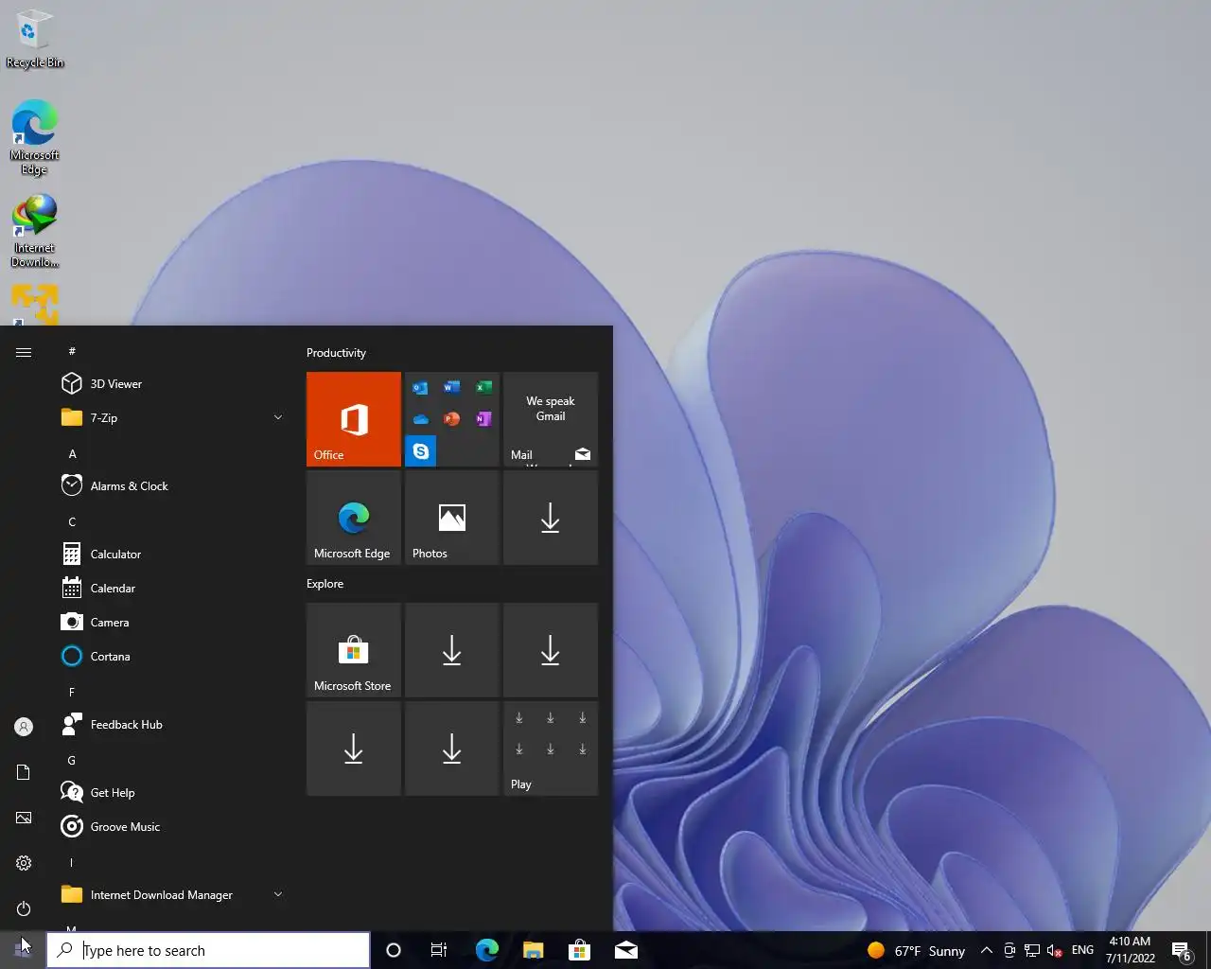Open network status in the tray
Image resolution: width=1211 pixels, height=969 pixels.
click(1032, 950)
